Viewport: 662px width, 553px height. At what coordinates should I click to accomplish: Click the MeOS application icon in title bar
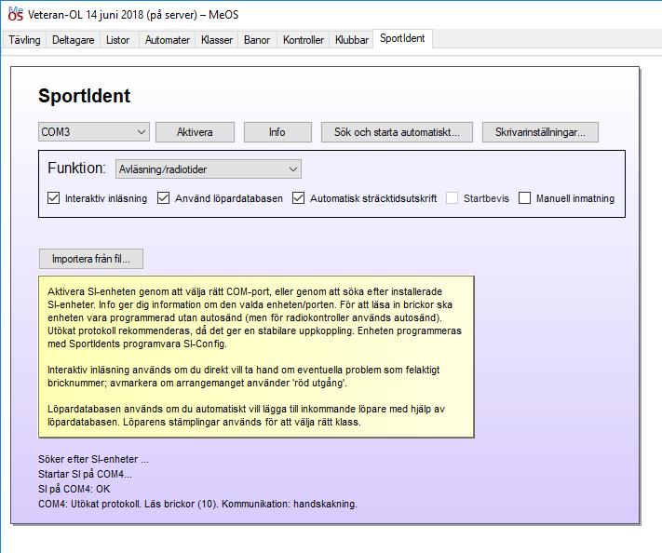[16, 14]
